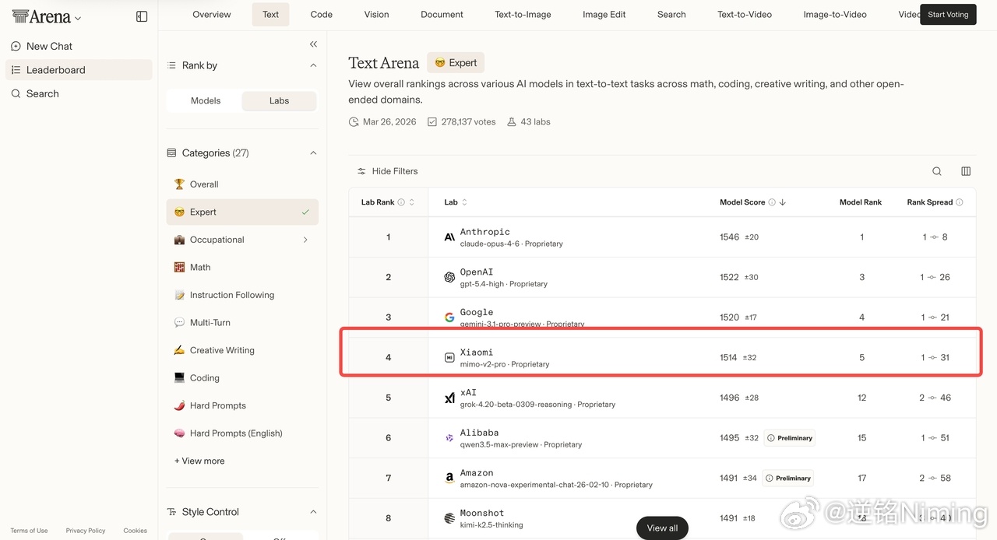Image resolution: width=997 pixels, height=540 pixels.
Task: Open the table search magnifier icon
Action: coord(937,171)
